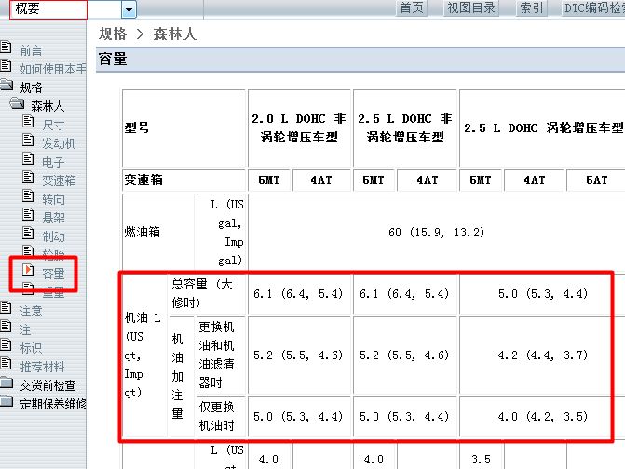
Task: Open the 前言 tree entry
Action: 31,50
